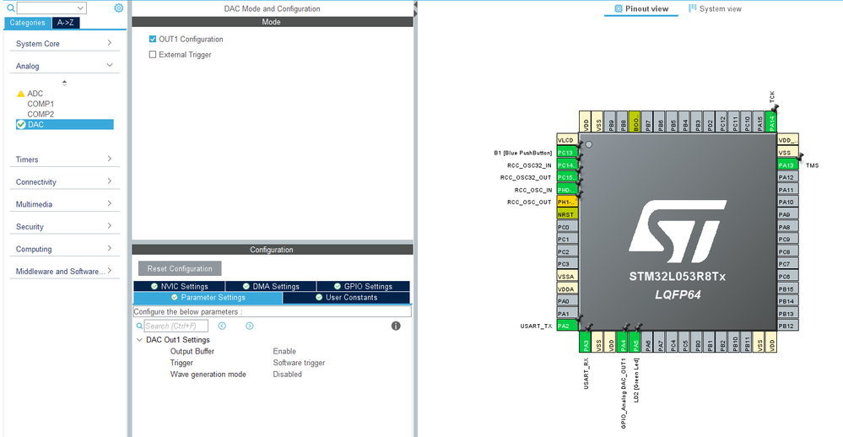Click the parameter search magnifier icon
The width and height of the screenshot is (843, 437).
[139, 326]
